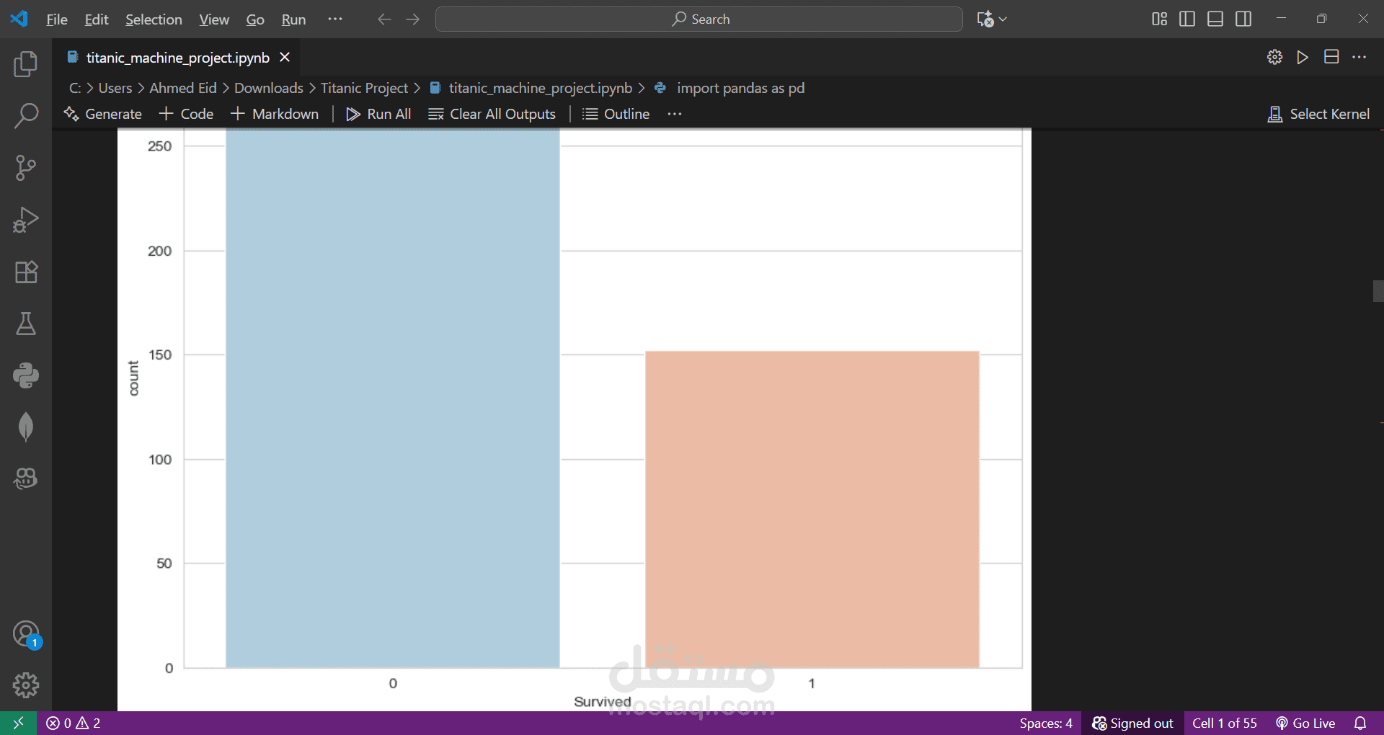Add a new Markdown cell
1384x735 pixels.
275,114
